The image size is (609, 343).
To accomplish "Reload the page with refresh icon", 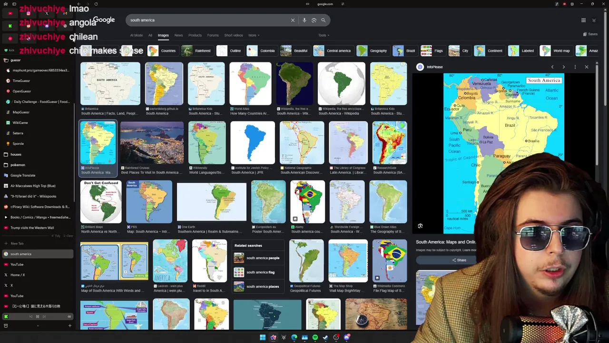I will coord(96,4).
